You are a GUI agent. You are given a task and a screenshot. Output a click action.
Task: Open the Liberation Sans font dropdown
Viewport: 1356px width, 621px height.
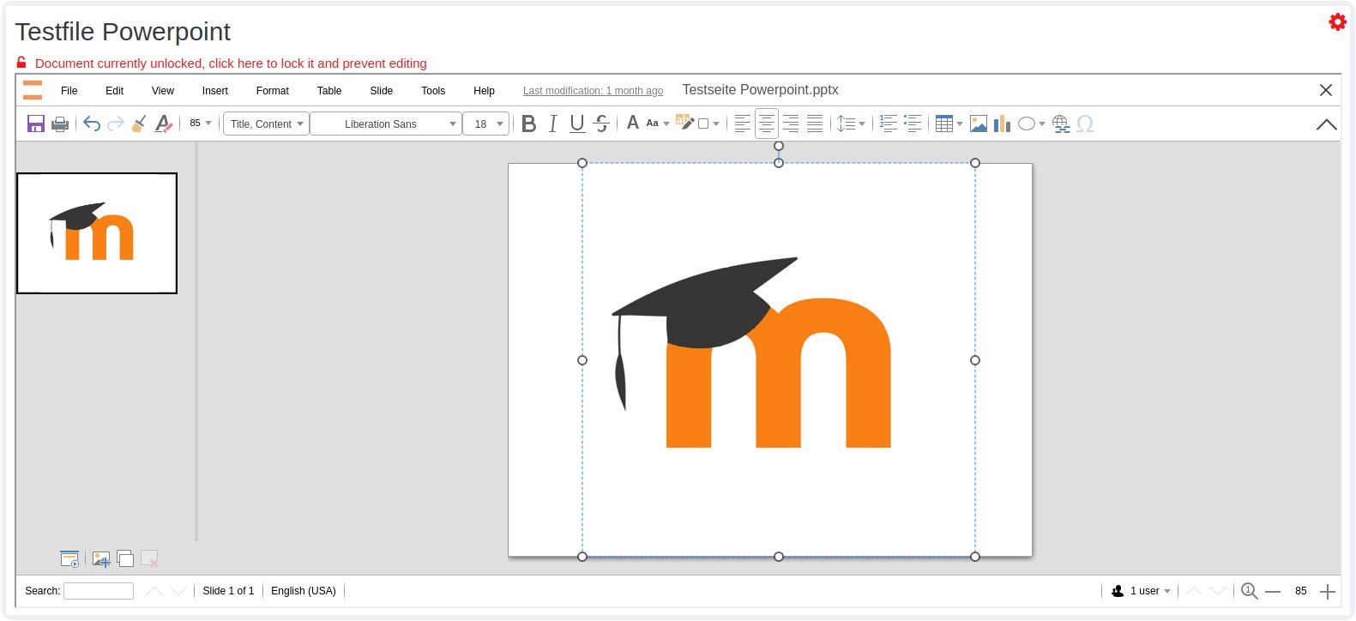386,124
